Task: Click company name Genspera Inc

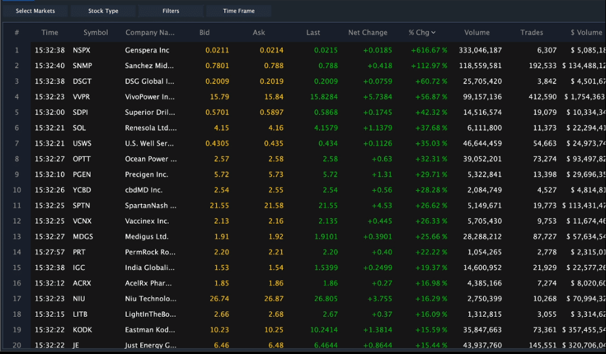Action: point(147,50)
